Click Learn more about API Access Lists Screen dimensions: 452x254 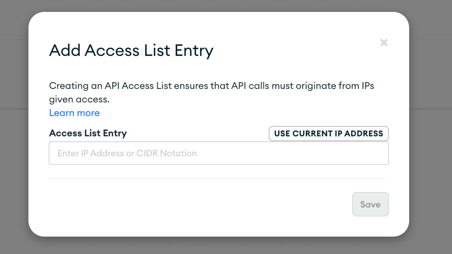point(74,113)
